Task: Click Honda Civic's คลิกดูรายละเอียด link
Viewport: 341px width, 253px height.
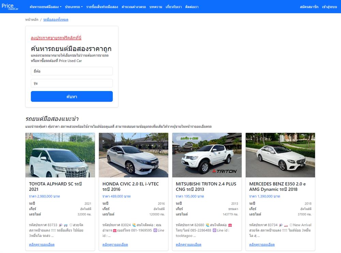Action: coord(115,245)
